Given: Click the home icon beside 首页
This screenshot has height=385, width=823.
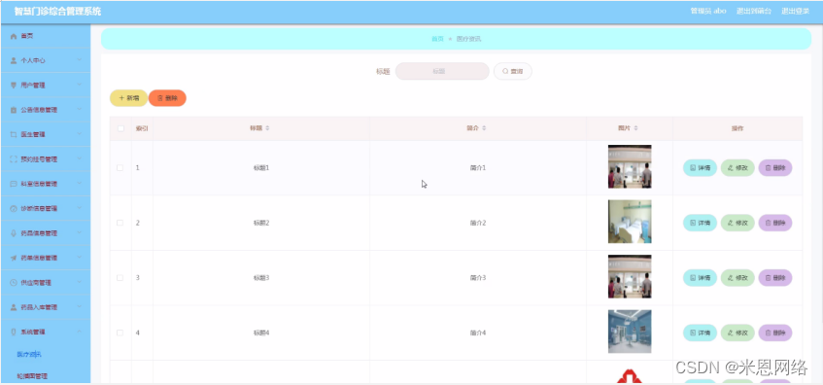Looking at the screenshot, I should click(14, 36).
